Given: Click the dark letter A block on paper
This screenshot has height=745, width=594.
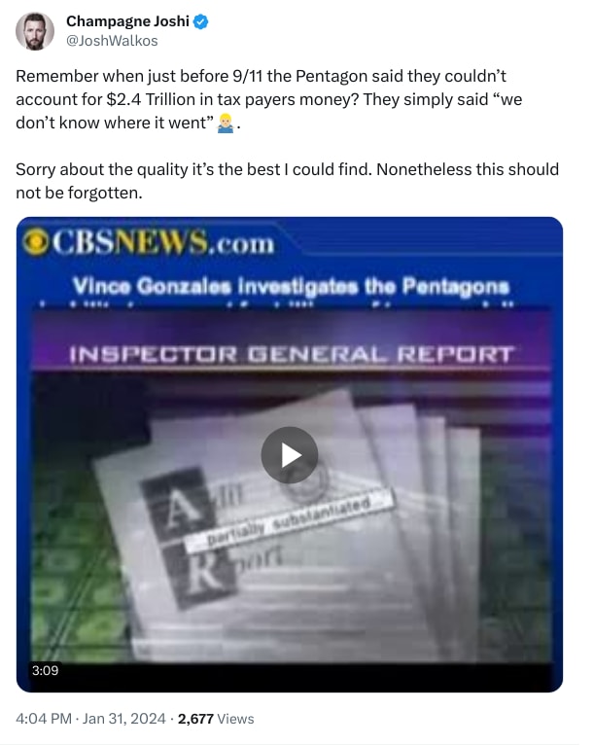Looking at the screenshot, I should click(x=176, y=506).
